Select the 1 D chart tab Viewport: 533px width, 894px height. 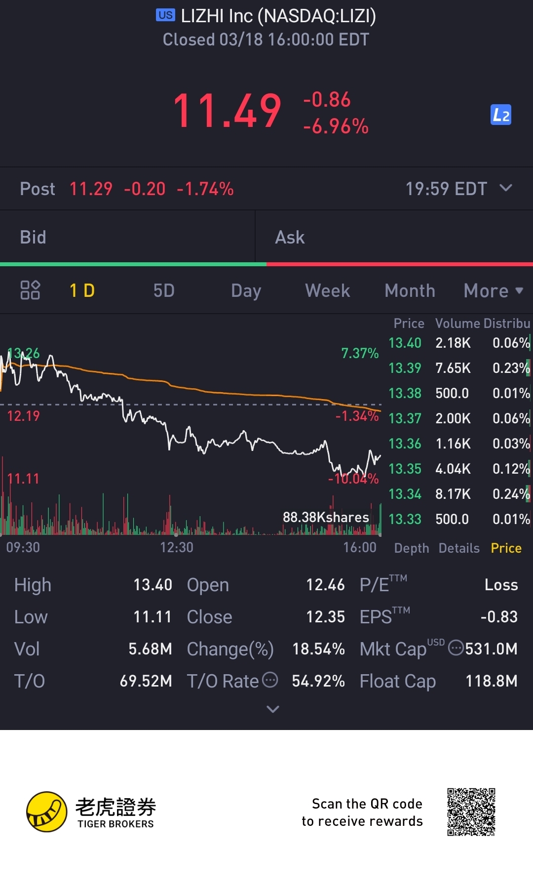(x=82, y=290)
